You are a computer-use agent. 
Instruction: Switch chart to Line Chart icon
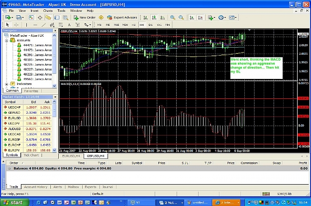163,17
